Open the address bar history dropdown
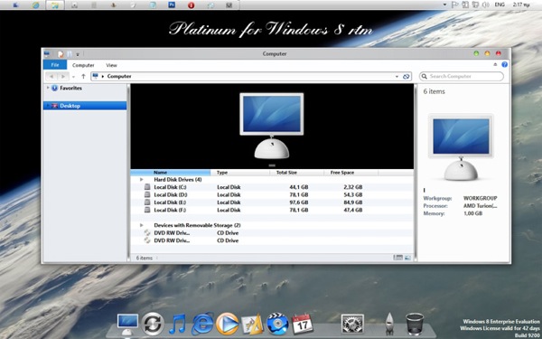This screenshot has height=339, width=542. pyautogui.click(x=397, y=77)
